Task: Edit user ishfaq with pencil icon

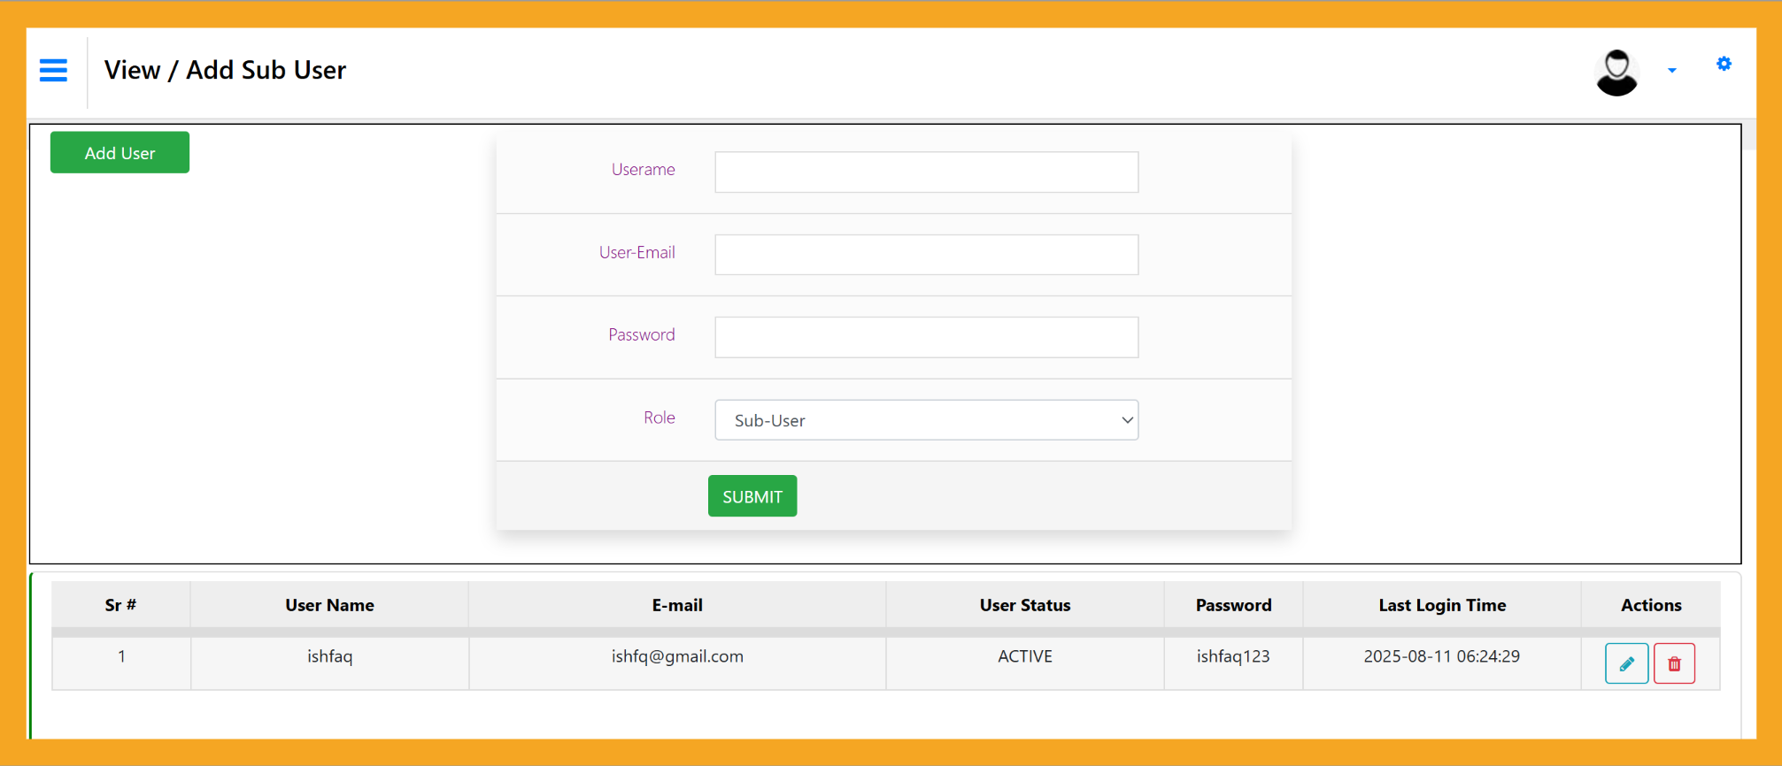Action: (1626, 663)
